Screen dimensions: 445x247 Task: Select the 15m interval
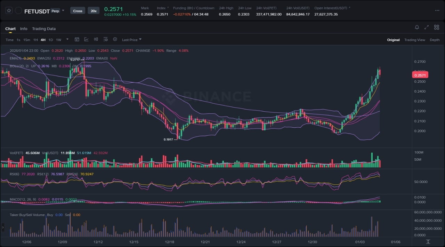pos(27,40)
